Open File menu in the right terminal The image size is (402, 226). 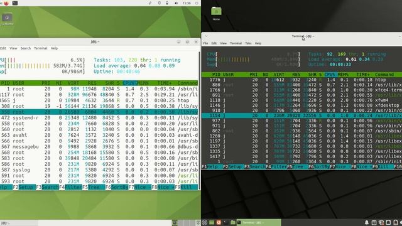[x=205, y=43]
